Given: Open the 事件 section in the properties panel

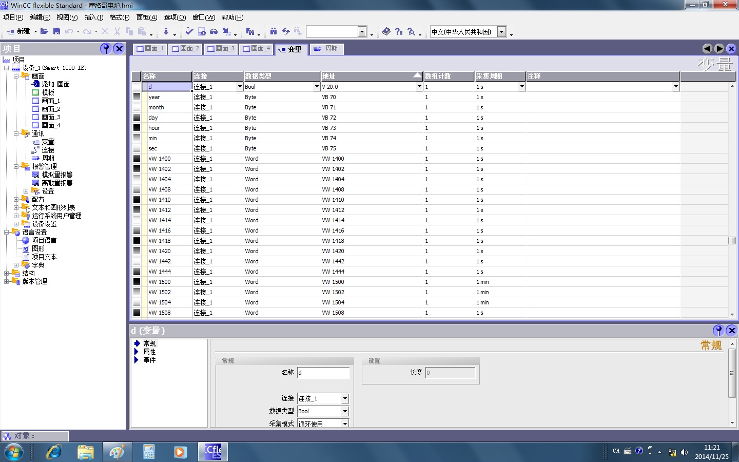Looking at the screenshot, I should [149, 360].
